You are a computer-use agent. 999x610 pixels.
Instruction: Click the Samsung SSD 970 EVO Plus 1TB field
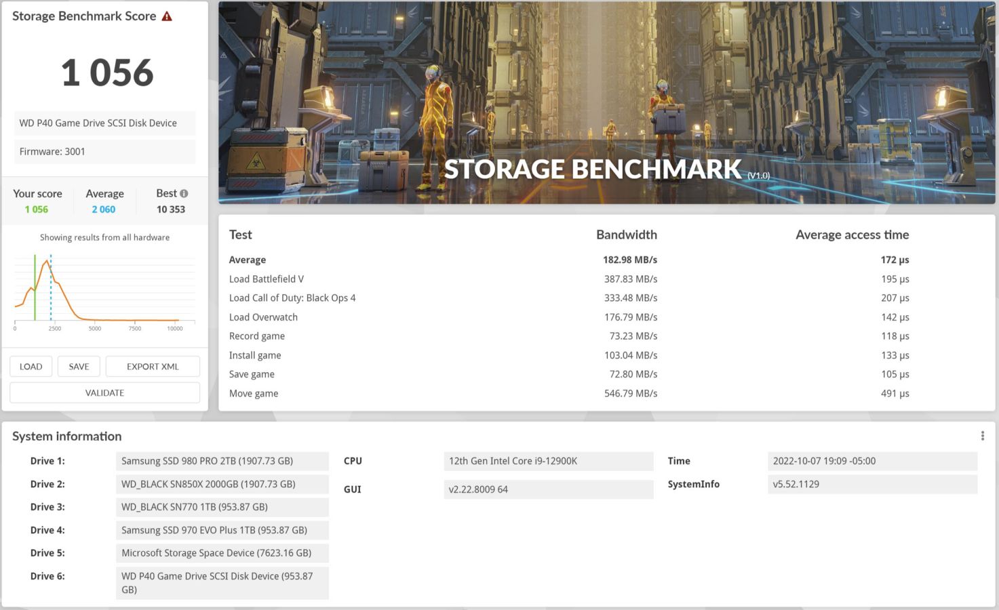(x=222, y=530)
